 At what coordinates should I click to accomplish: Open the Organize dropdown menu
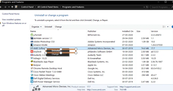click(x=36, y=27)
